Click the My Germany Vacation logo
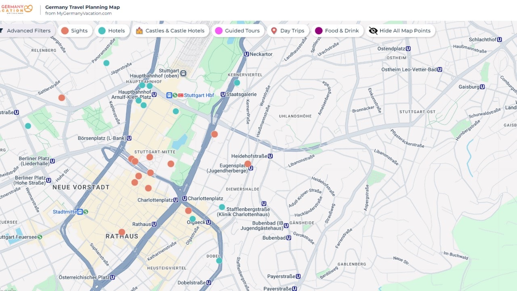The height and width of the screenshot is (291, 517). point(16,9)
